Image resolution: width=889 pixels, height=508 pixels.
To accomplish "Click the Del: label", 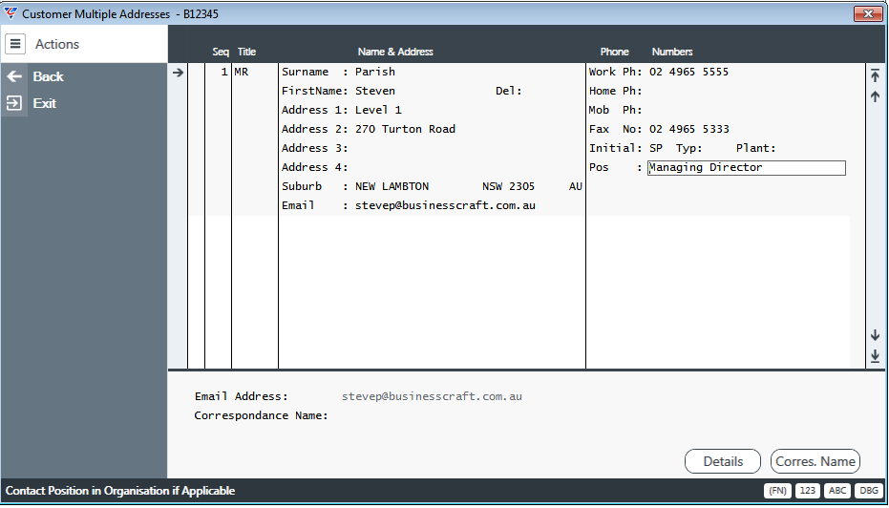I will [509, 91].
